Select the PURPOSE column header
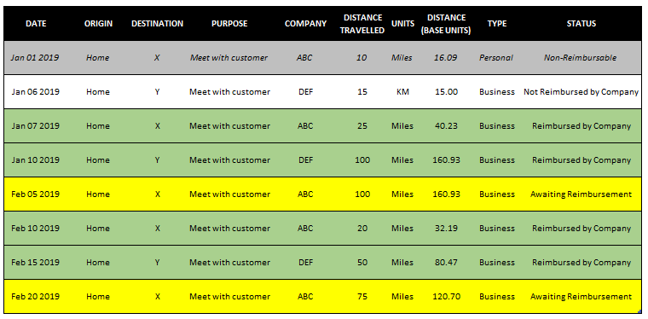This screenshot has width=648, height=319. [229, 24]
